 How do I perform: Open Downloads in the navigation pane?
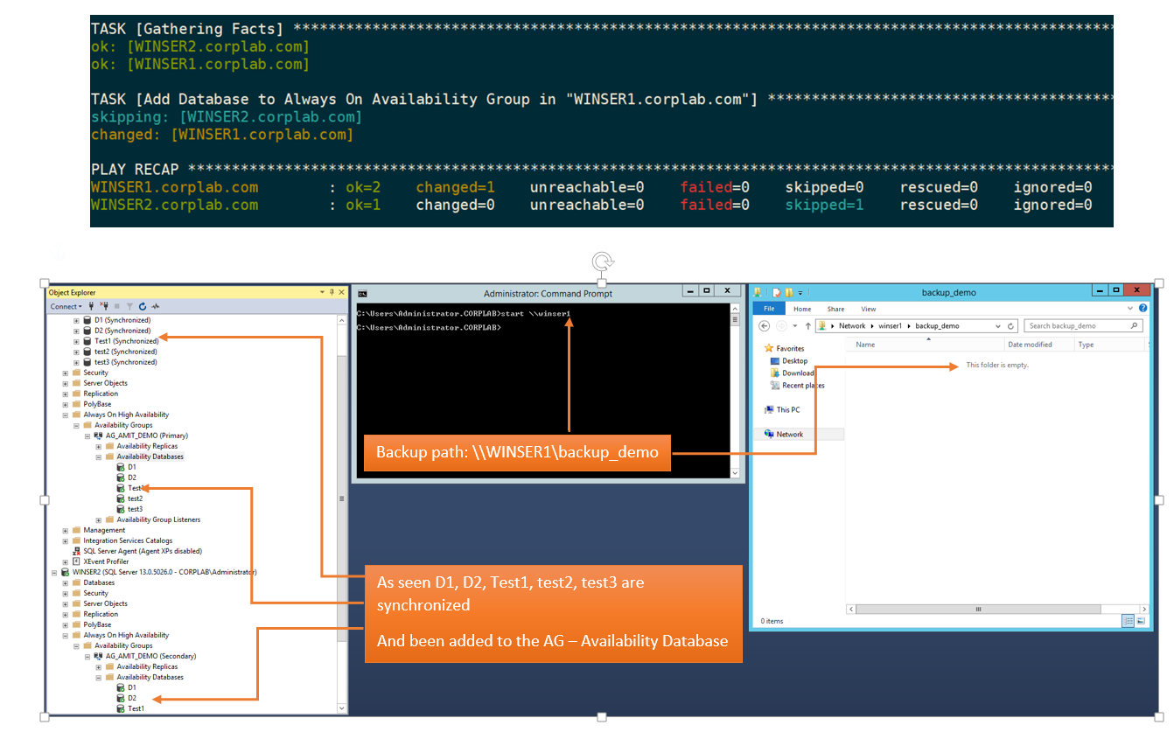coord(798,373)
